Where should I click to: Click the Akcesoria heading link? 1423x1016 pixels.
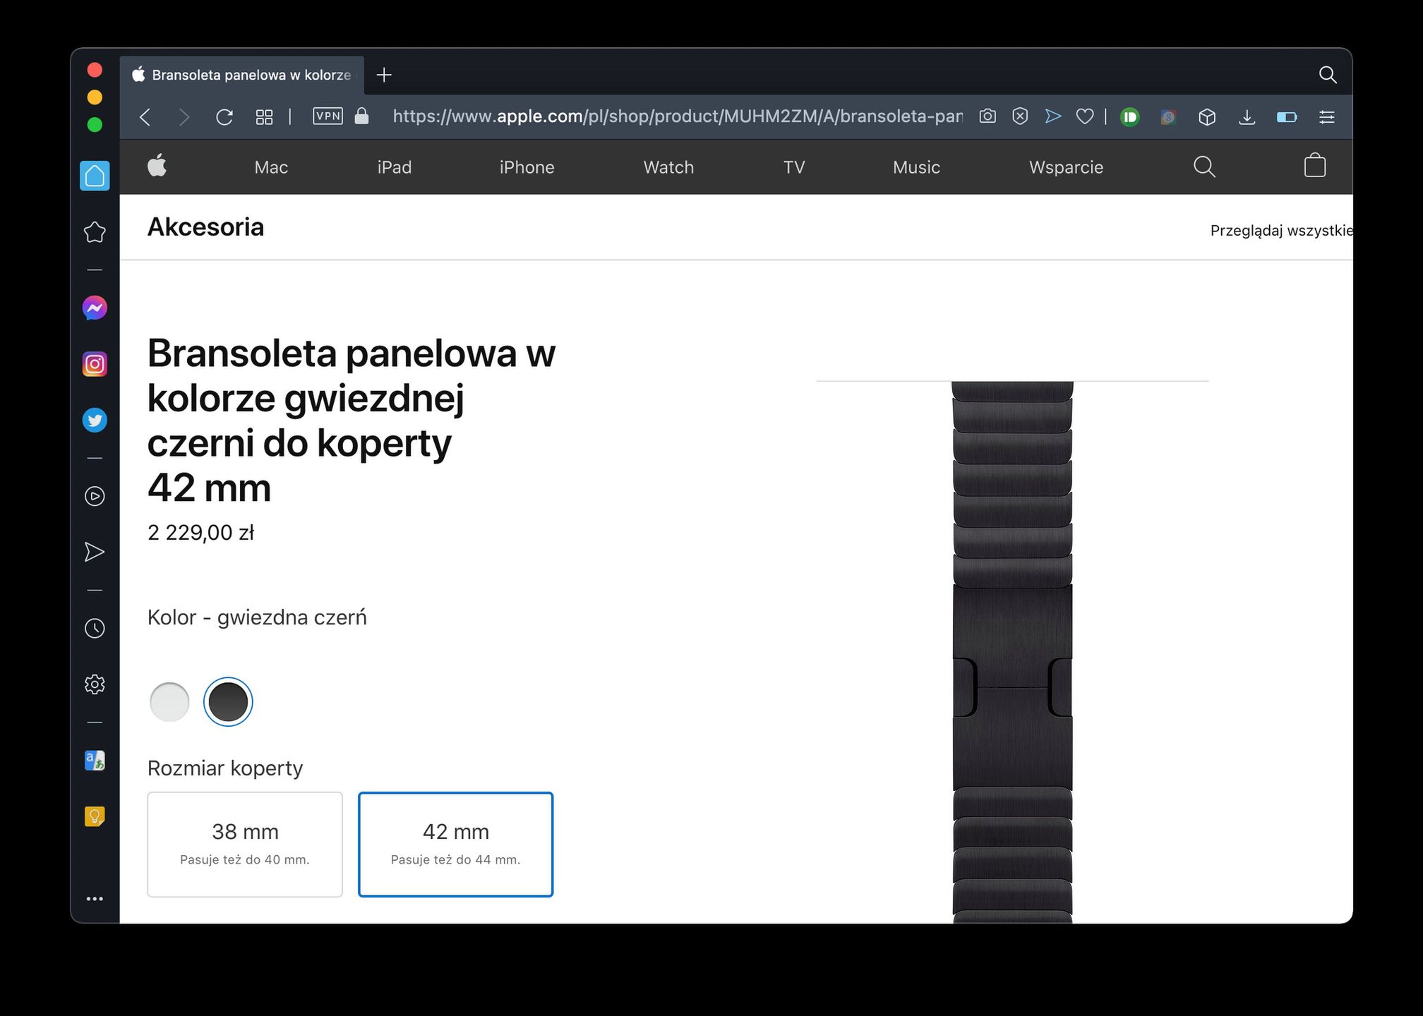[205, 227]
